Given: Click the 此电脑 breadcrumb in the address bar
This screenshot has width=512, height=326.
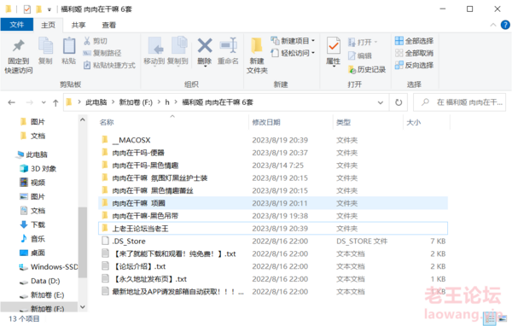Looking at the screenshot, I should tap(96, 102).
